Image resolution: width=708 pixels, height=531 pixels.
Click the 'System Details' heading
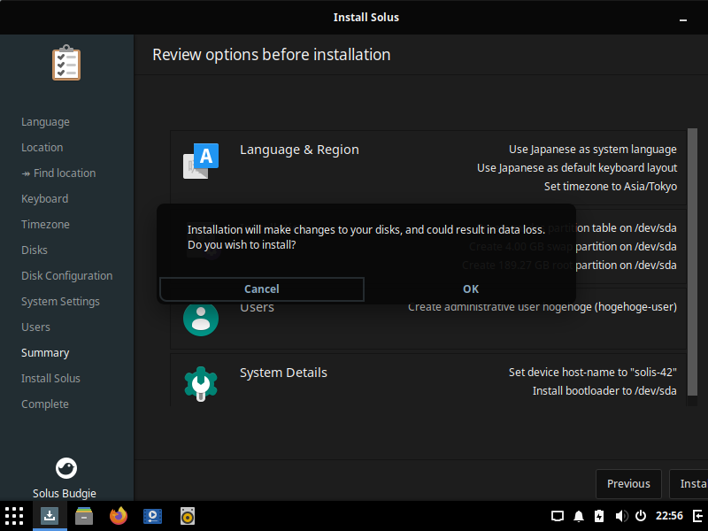(x=283, y=373)
